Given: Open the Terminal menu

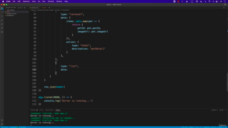Looking at the screenshot, I should click(x=51, y=1).
